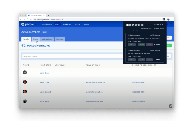Select the Lists nav item

tap(57, 24)
